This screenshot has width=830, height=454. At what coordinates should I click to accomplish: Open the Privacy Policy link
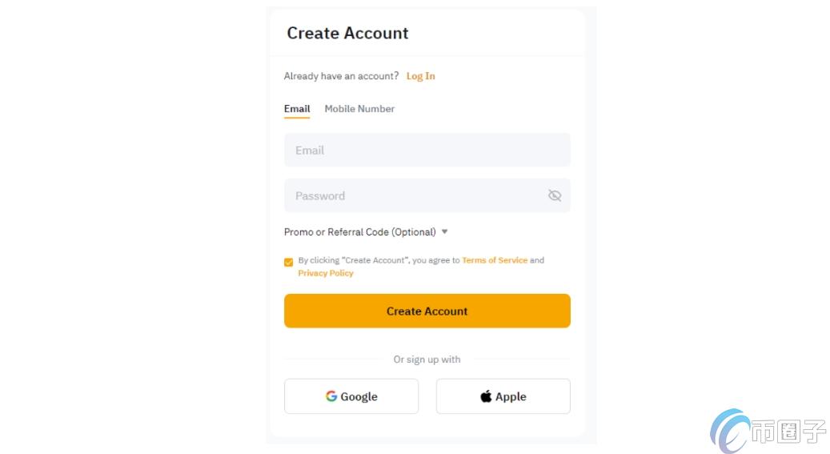click(x=326, y=273)
